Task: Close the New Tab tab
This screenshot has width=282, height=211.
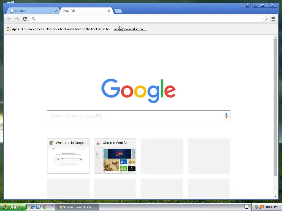Action: [109, 11]
